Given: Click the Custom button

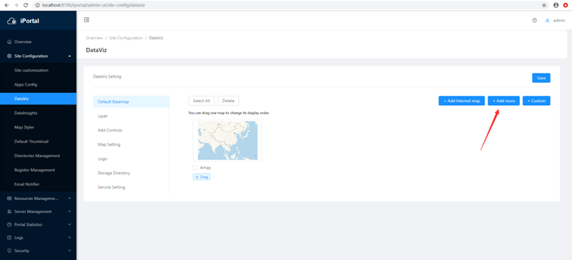Looking at the screenshot, I should tap(536, 101).
